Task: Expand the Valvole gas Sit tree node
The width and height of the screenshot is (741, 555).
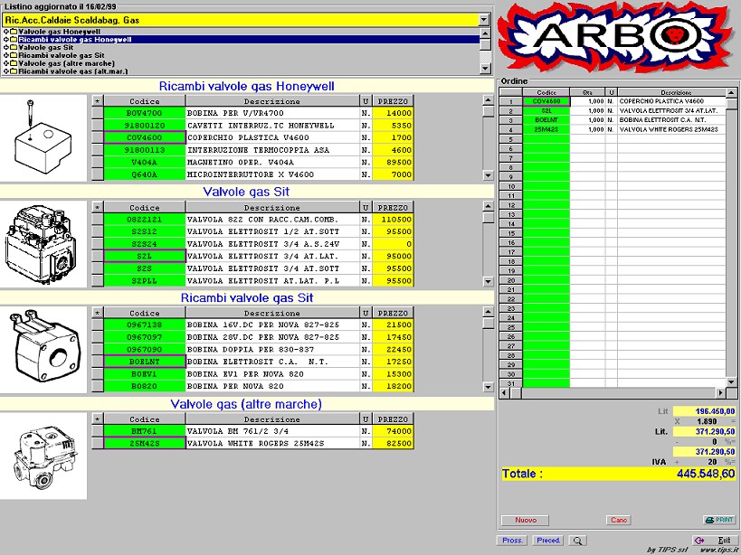Action: point(6,47)
